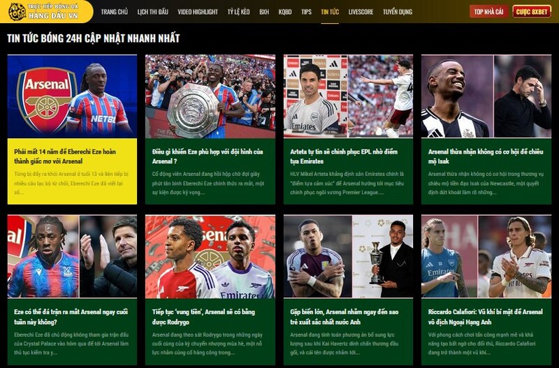Viewport: 559px width, 368px height.
Task: Click the site logo in the header
Action: (x=46, y=11)
